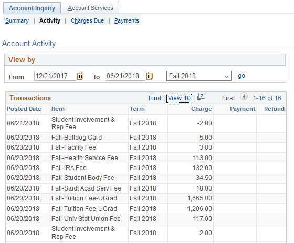
Task: Open the Summary subtab
Action: (x=17, y=20)
